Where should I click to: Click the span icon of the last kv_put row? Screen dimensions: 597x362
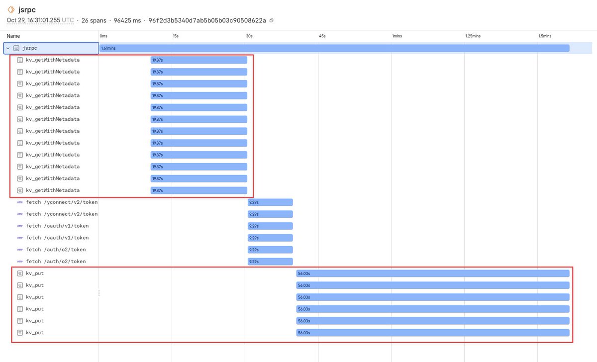20,333
